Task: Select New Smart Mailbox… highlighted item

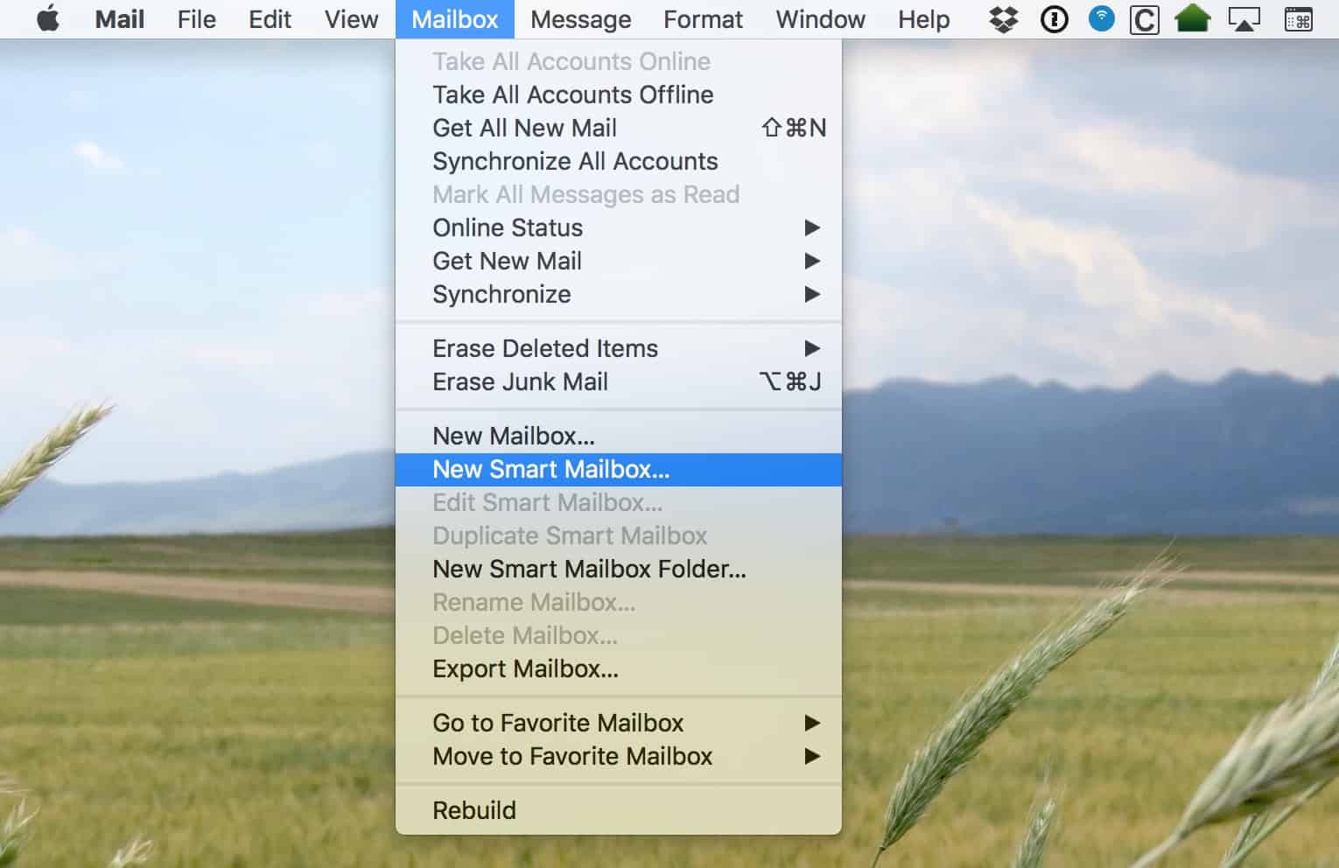Action: click(x=619, y=469)
